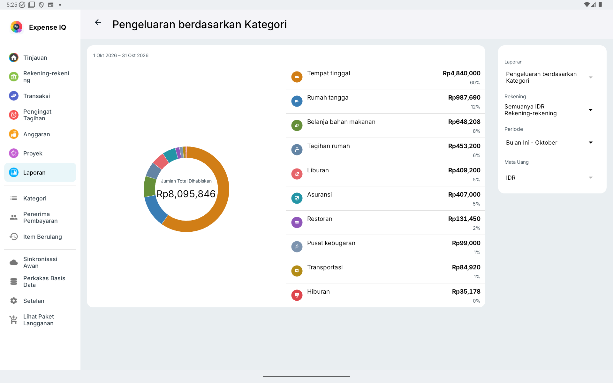Go back with the arrow icon
Viewport: 613px width, 383px height.
[98, 22]
